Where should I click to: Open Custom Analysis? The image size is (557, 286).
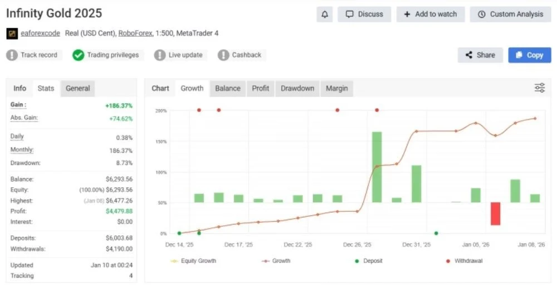pos(511,14)
